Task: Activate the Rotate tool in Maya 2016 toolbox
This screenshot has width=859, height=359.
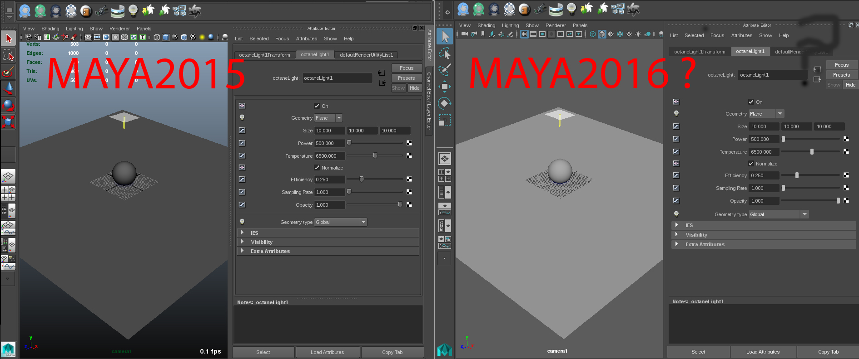Action: 445,103
